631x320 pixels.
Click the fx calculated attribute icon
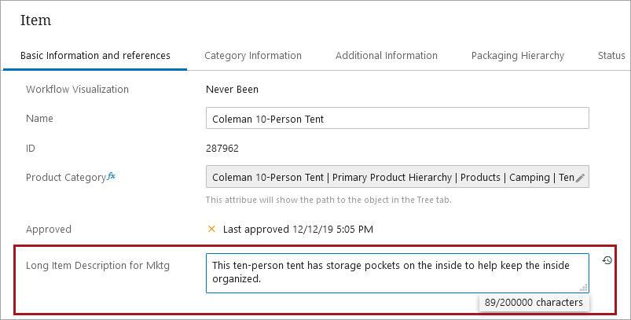click(111, 176)
